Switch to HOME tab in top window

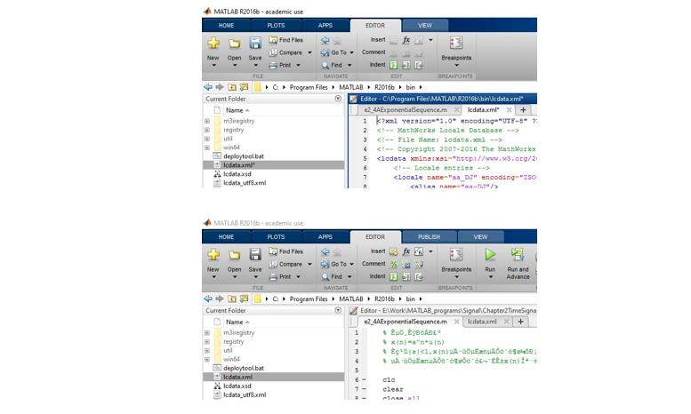226,26
